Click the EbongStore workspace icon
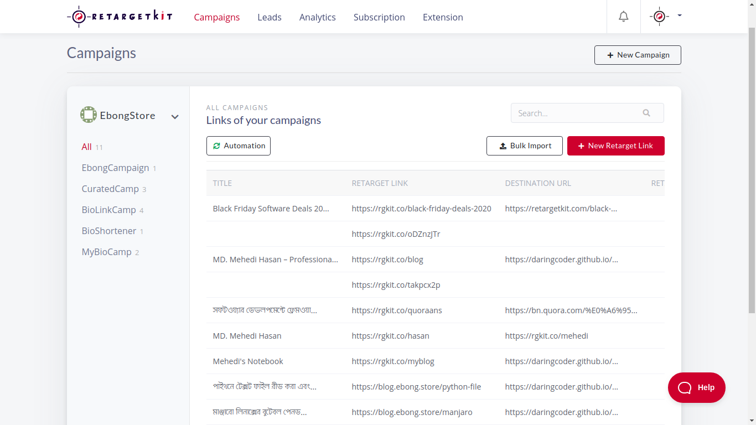Viewport: 756px width, 425px height. point(89,115)
